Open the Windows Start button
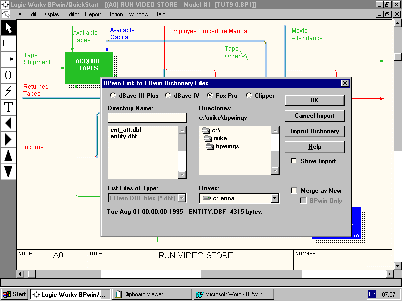The width and height of the screenshot is (402, 301). pos(15,294)
